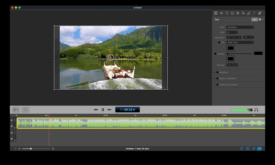Pause playback with the pause button
The image size is (275, 165).
coord(103,110)
